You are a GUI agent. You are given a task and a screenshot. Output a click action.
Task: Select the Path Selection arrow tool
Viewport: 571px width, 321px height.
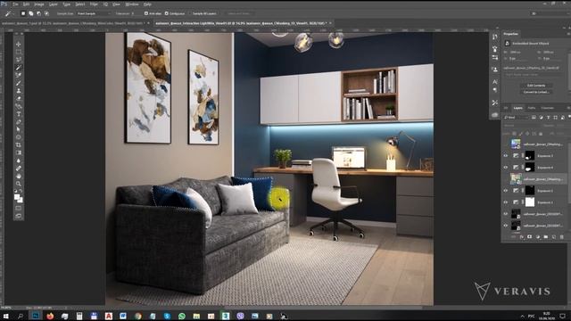point(18,129)
